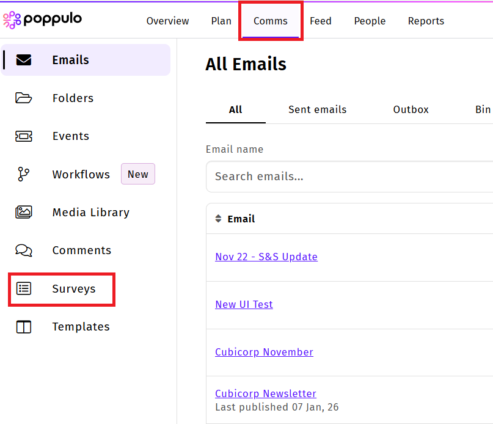Open the Workflows branch icon
493x424 pixels.
(24, 174)
